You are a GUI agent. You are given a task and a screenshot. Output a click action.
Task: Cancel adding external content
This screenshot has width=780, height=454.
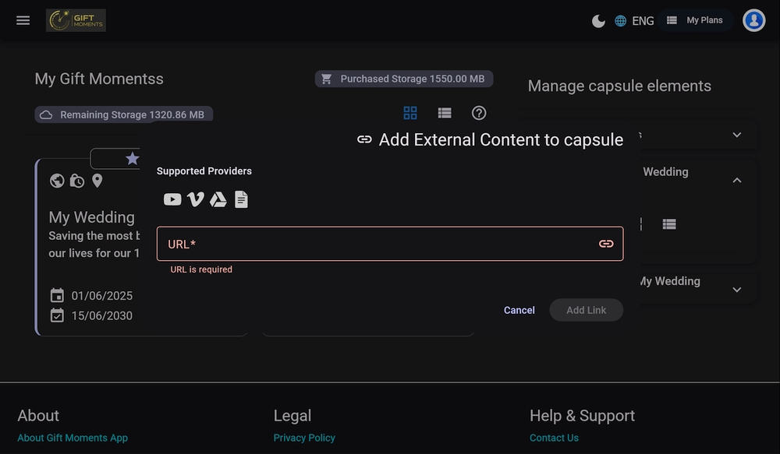[519, 310]
